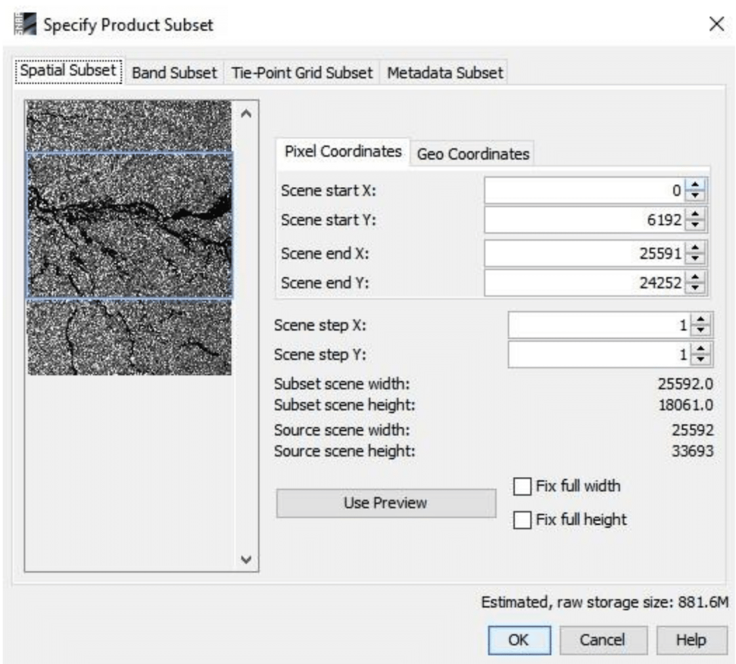Click the Scene end Y label
The image size is (736, 664).
click(324, 283)
